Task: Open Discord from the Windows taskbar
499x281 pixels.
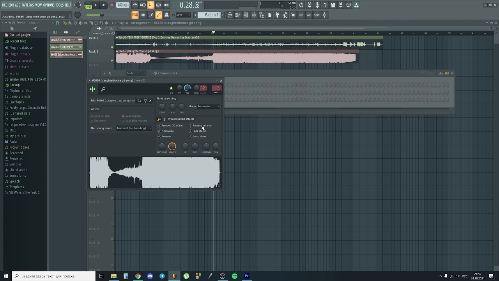Action: point(150,276)
